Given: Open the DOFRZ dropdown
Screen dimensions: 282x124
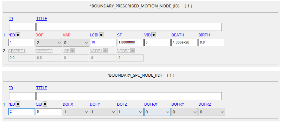Looking at the screenshot, I should coord(212,112).
